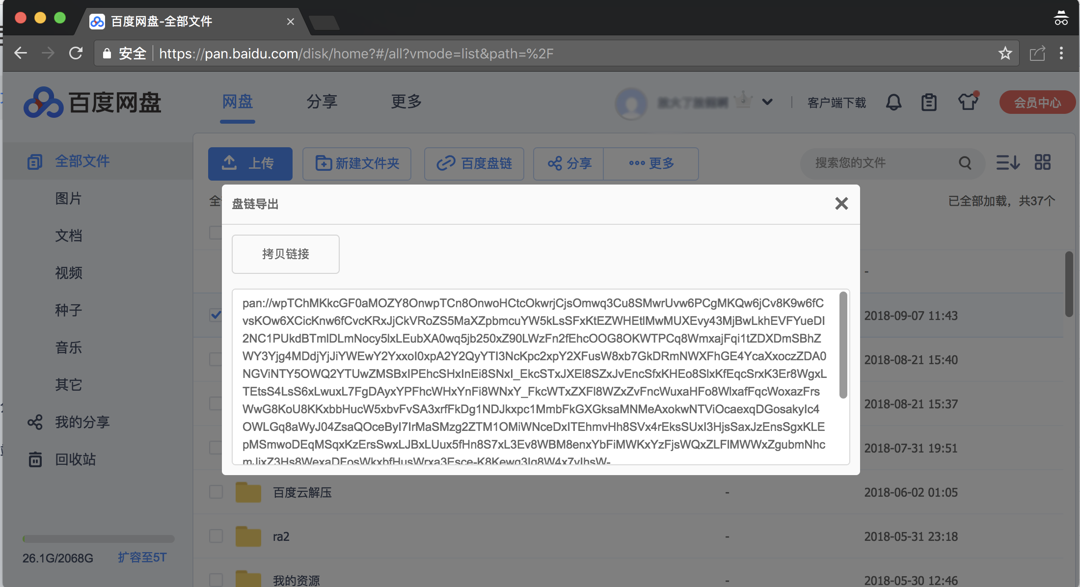The image size is (1080, 587).
Task: Uncheck the selected file row checkbox
Action: (216, 315)
